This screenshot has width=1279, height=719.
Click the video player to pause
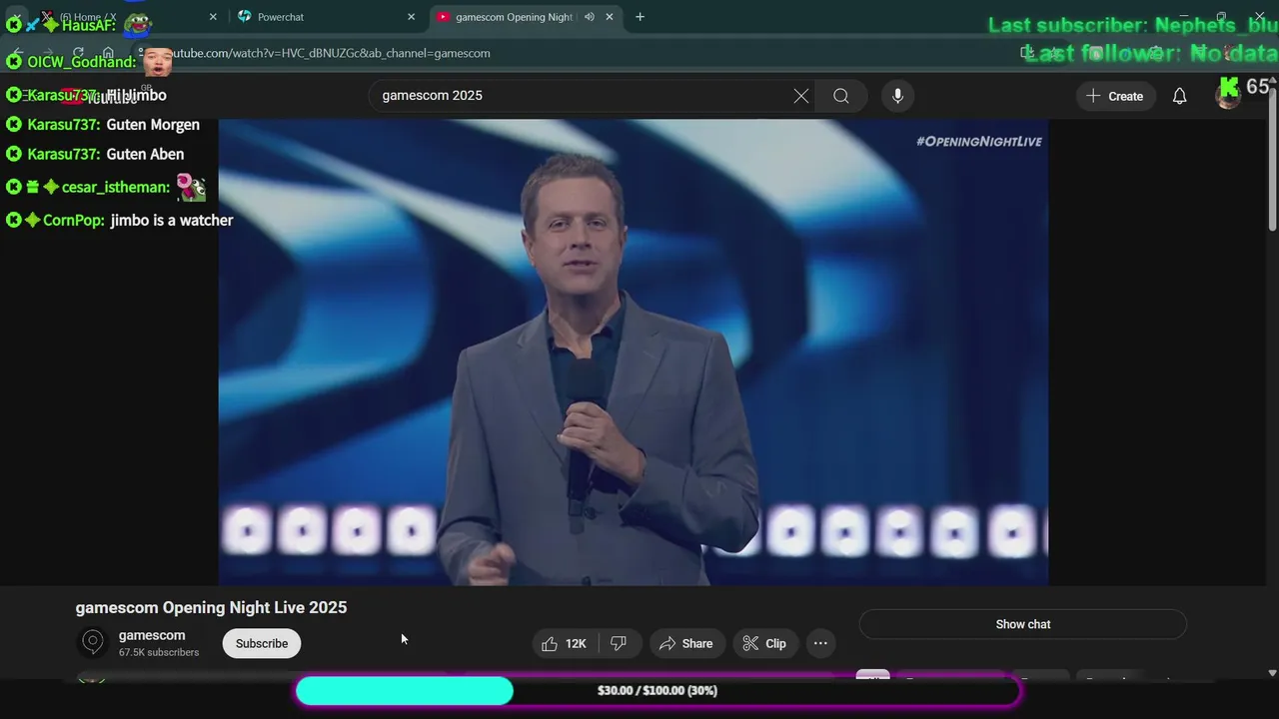(x=634, y=352)
